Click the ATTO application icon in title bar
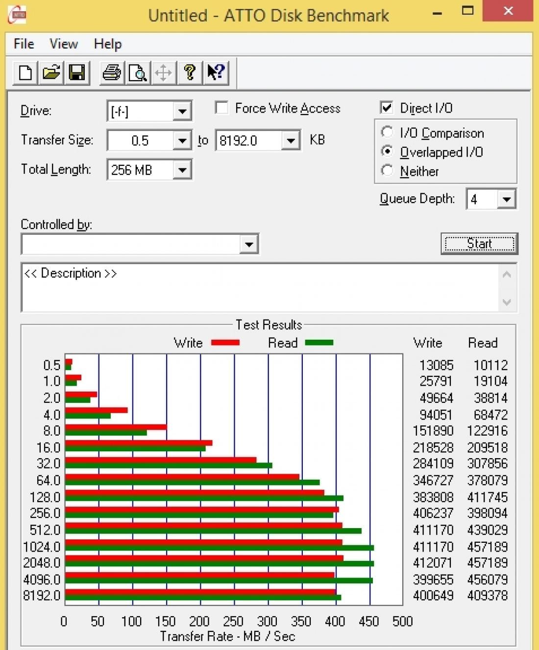The width and height of the screenshot is (539, 650). (x=17, y=15)
